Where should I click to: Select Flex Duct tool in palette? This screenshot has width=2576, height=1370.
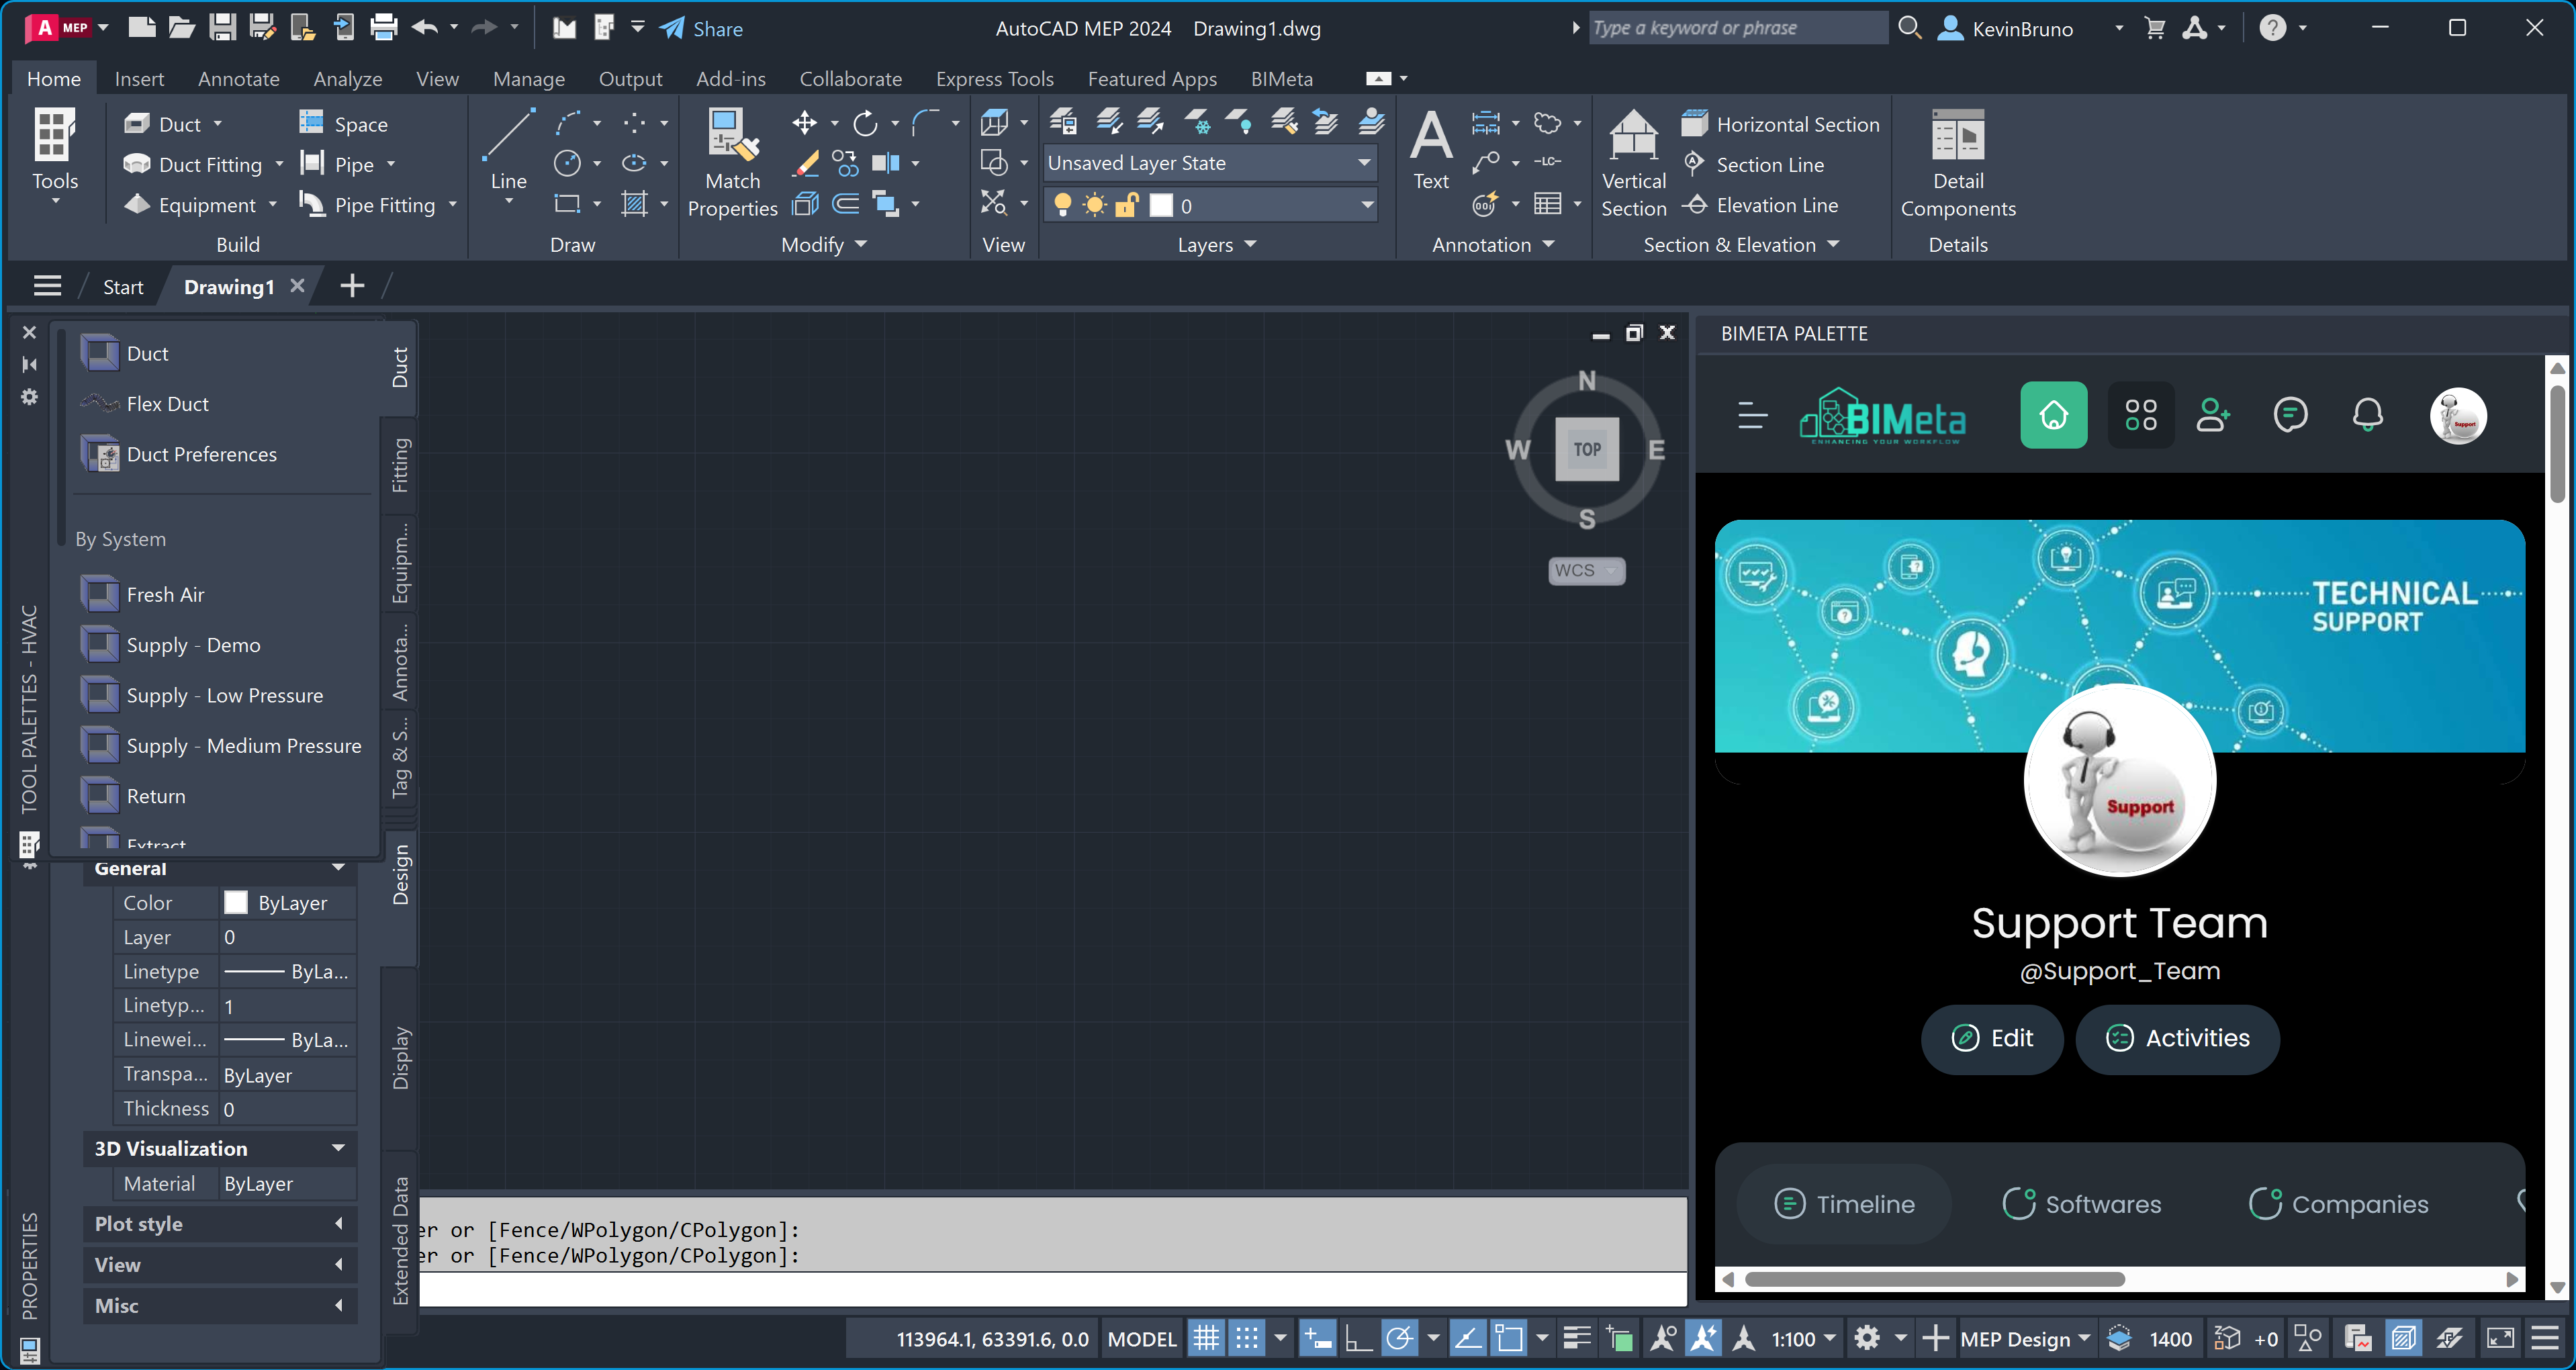[145, 404]
